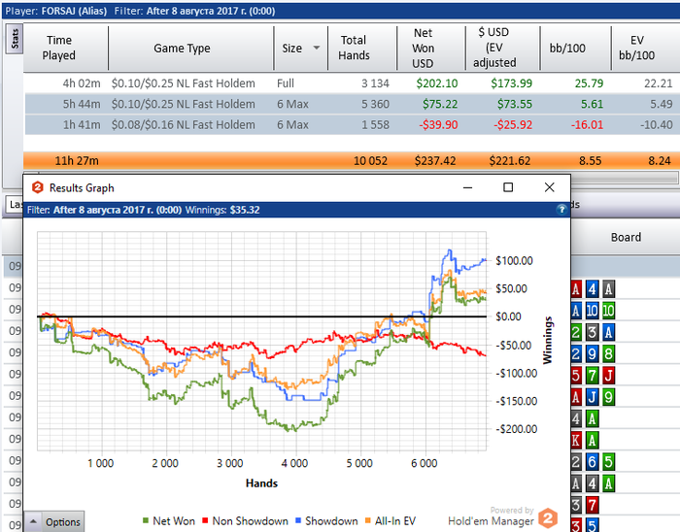Sort by $ USD EV adjusted column header
The width and height of the screenshot is (680, 532).
494,48
